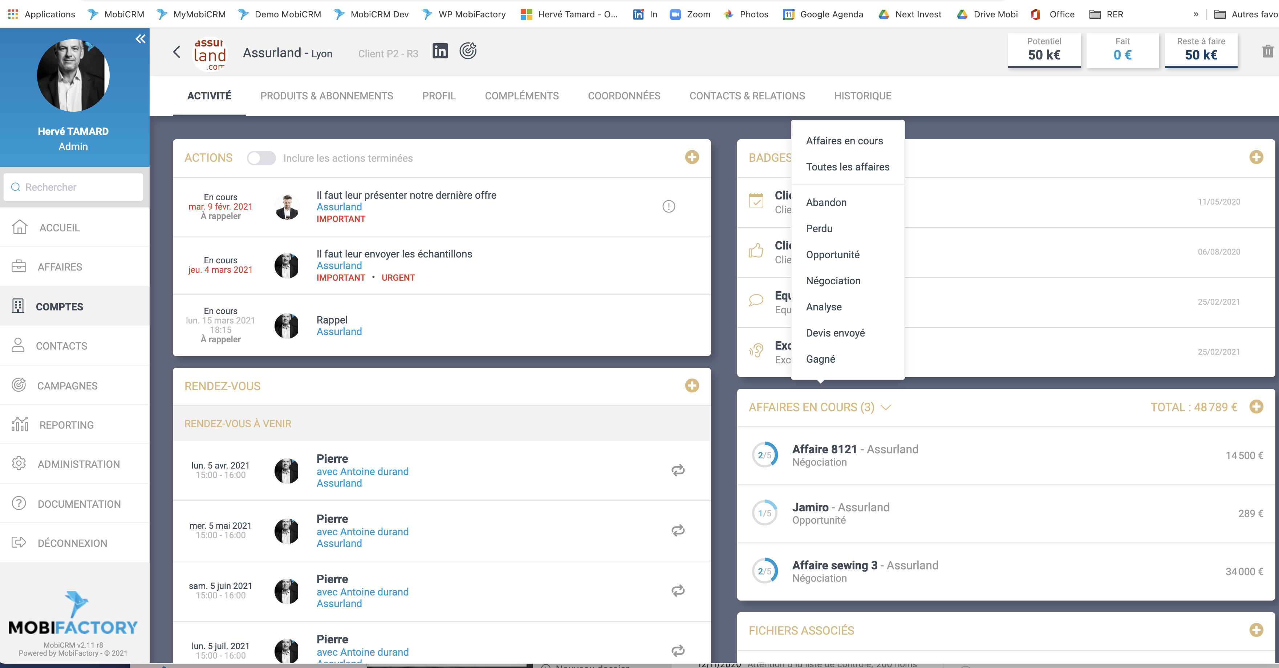This screenshot has height=668, width=1279.
Task: Click the campaign target icon in header
Action: coord(468,51)
